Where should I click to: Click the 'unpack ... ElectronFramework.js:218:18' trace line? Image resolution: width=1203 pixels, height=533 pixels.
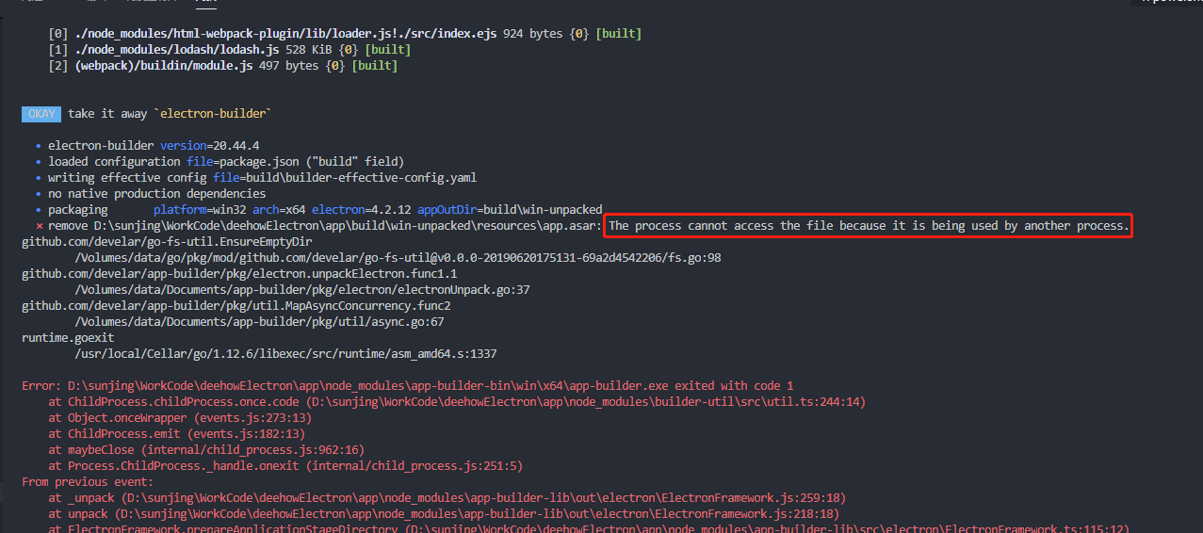click(x=444, y=514)
